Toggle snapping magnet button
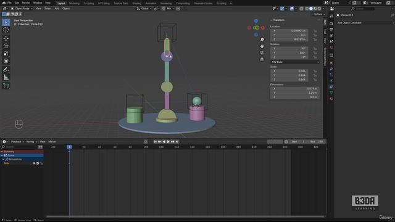Image resolution: width=395 pixels, height=222 pixels. coord(164,9)
